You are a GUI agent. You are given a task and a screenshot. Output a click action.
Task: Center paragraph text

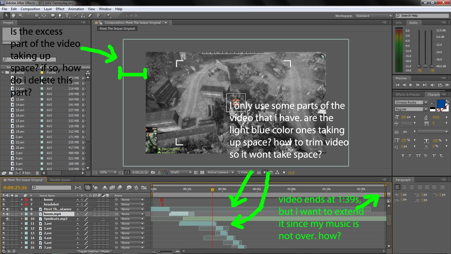(x=404, y=187)
